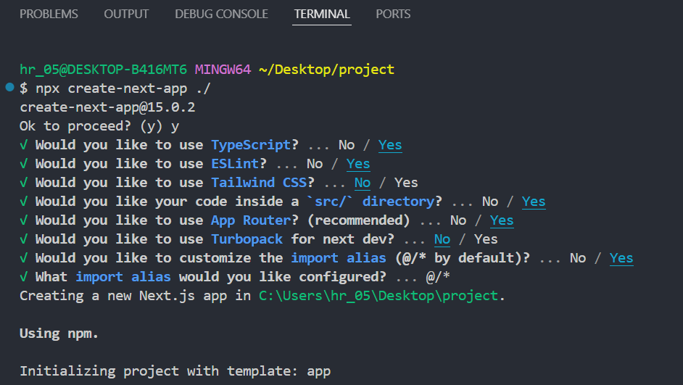Image resolution: width=683 pixels, height=385 pixels.
Task: Open the OUTPUT tab
Action: pyautogui.click(x=126, y=14)
